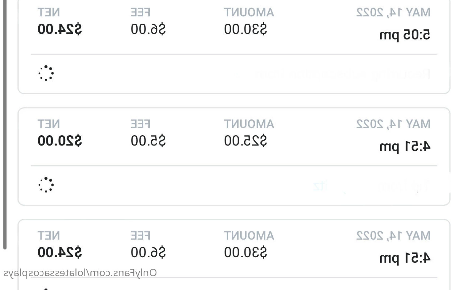Viewport: 468px width, 290px height.
Task: Click the $5.00 fee value
Action: click(x=148, y=141)
